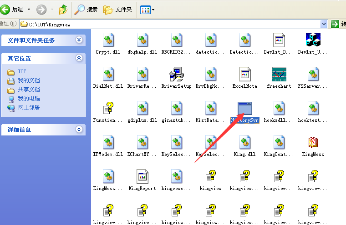Select the ginastub file icon
The image size is (346, 225).
[177, 108]
